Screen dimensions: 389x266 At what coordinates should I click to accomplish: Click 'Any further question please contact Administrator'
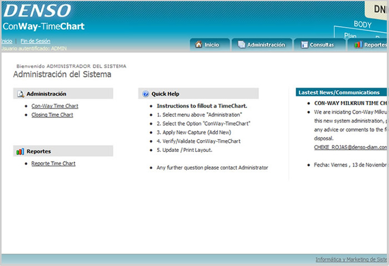tap(212, 168)
